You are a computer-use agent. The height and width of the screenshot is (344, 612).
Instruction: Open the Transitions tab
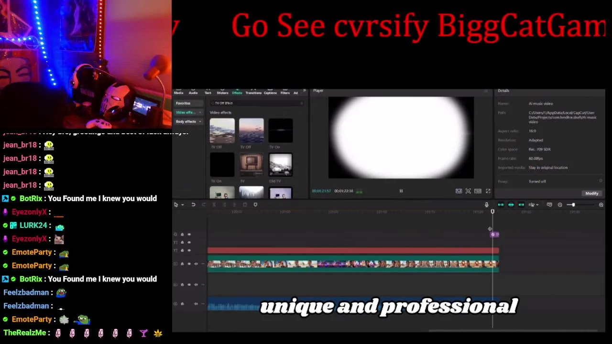click(x=253, y=93)
